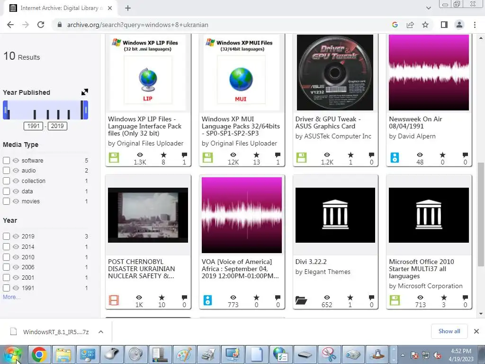Check the 2010 year filter

point(6,257)
